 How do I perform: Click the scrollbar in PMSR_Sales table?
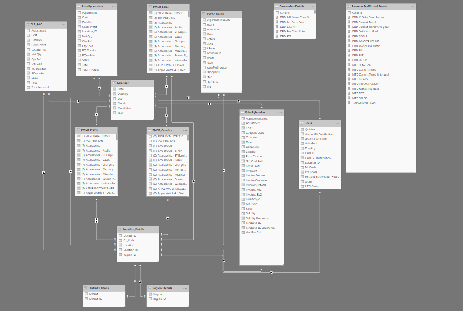[188, 14]
